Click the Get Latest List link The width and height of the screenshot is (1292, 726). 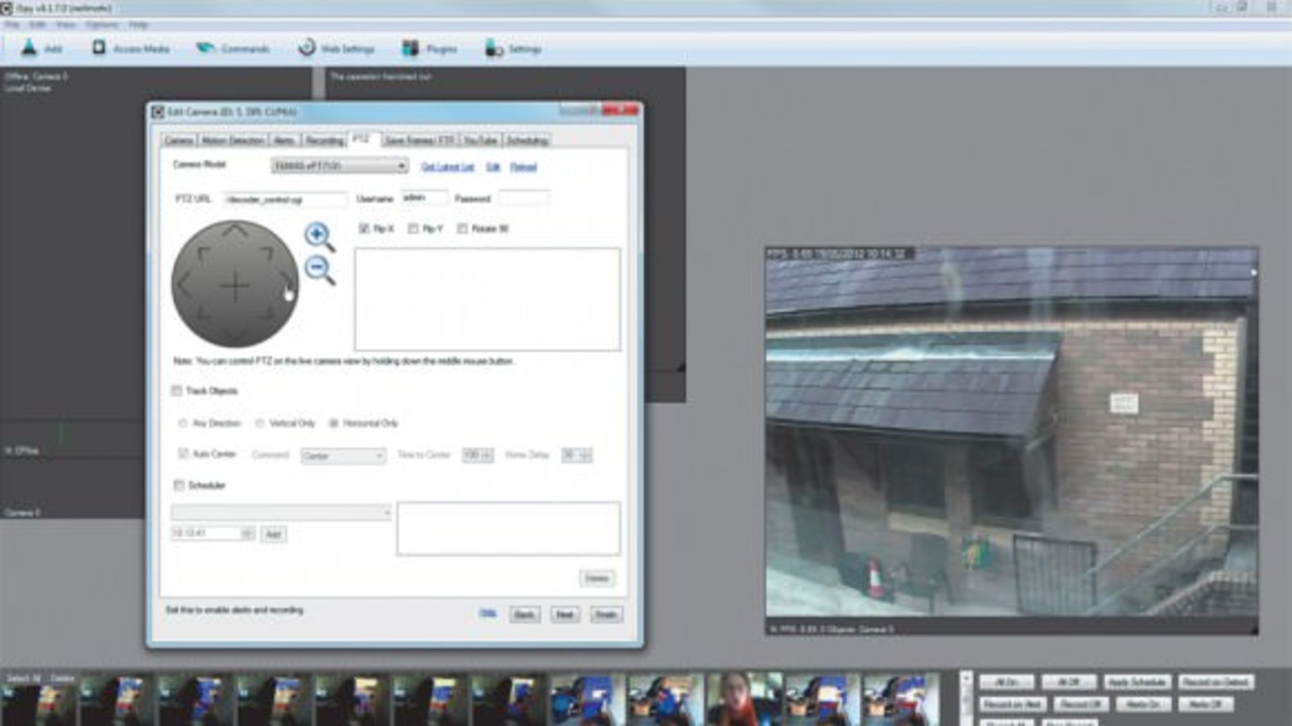(448, 167)
